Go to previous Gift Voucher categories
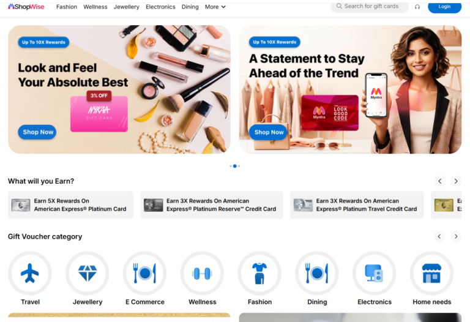470x322 pixels. tap(439, 236)
